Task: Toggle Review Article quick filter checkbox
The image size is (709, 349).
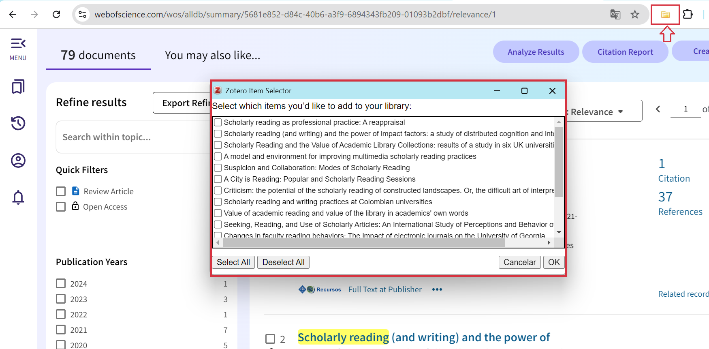Action: click(x=61, y=191)
